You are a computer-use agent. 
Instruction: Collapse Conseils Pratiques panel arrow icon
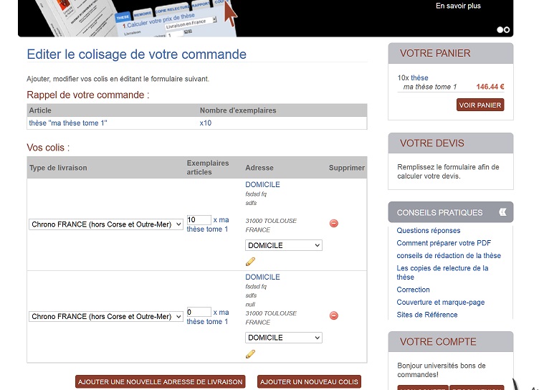(502, 212)
